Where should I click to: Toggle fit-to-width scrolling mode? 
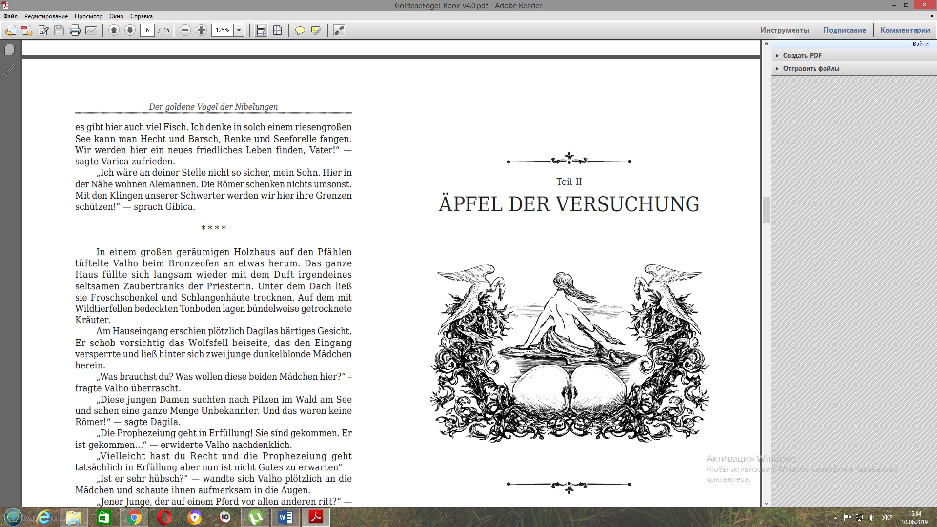pos(261,30)
